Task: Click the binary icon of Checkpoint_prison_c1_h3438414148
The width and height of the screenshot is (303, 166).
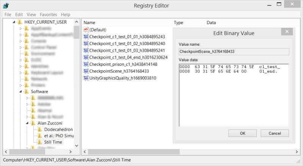Action: [86, 64]
